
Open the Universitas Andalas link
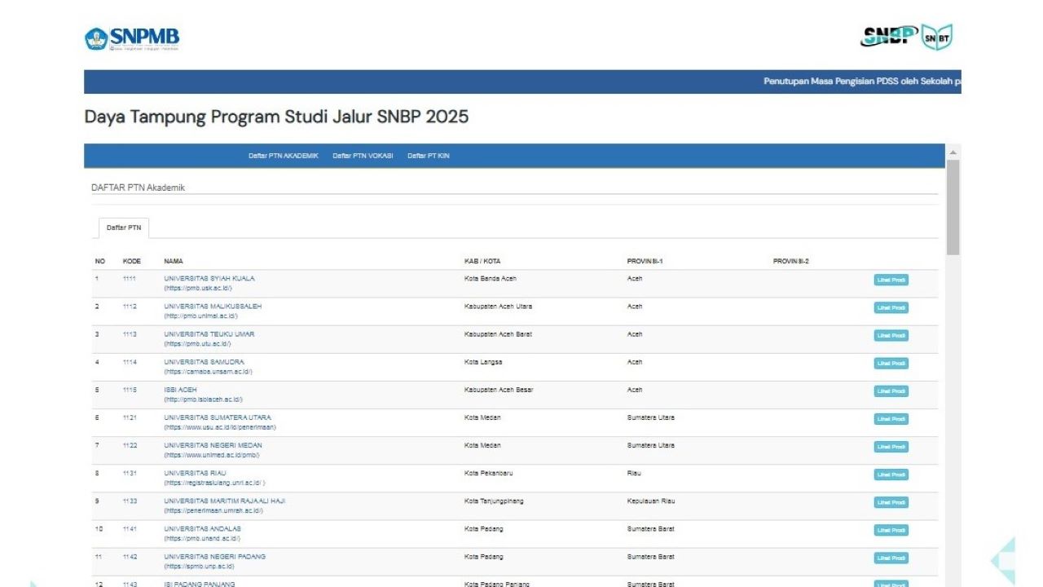[x=203, y=528]
